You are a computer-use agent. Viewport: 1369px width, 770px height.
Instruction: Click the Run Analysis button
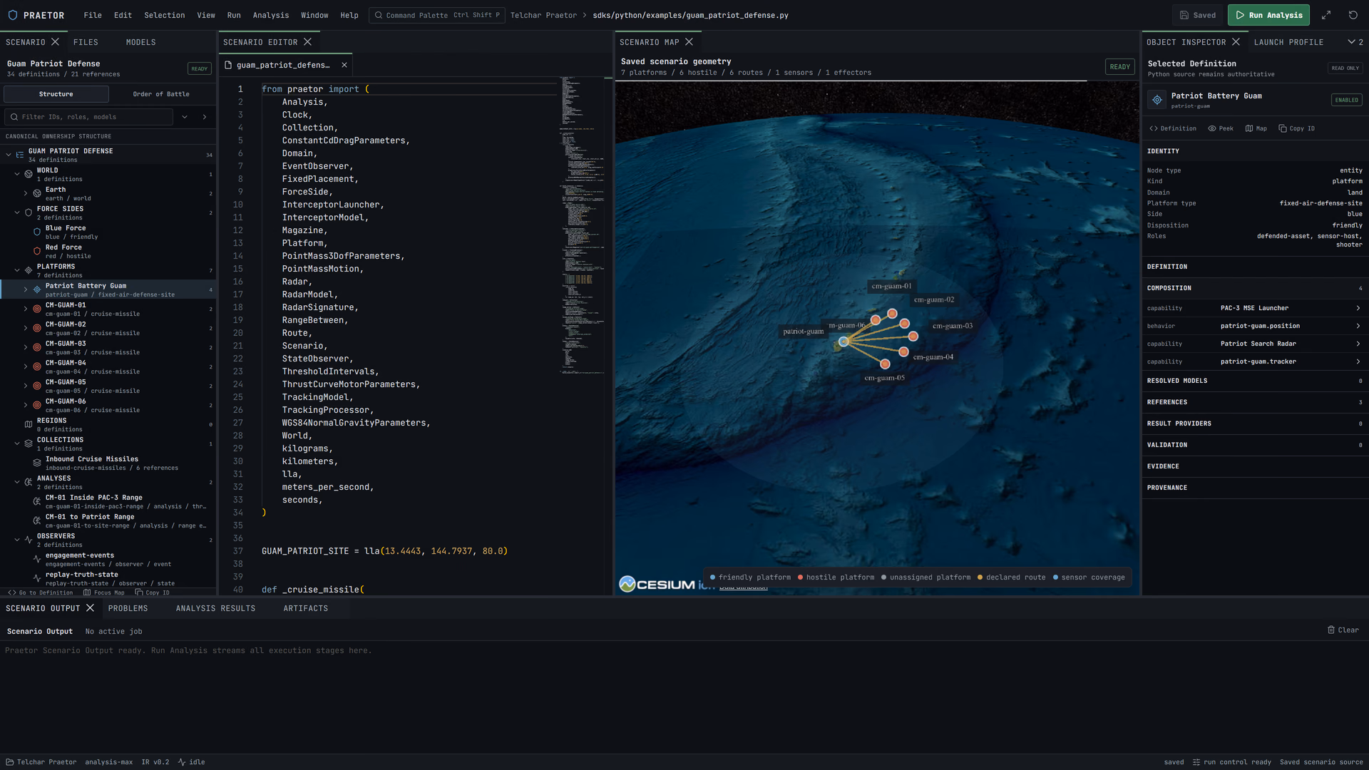click(x=1268, y=15)
